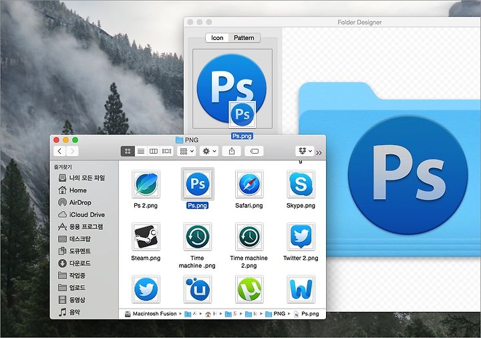Click the Safari.png filename label
This screenshot has width=481, height=338.
[249, 206]
